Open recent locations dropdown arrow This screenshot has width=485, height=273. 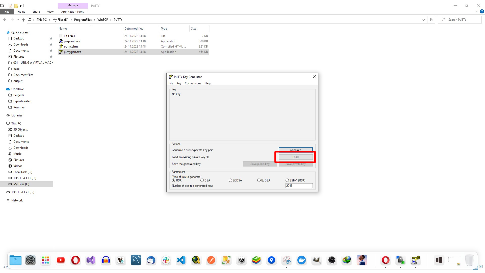[18, 20]
